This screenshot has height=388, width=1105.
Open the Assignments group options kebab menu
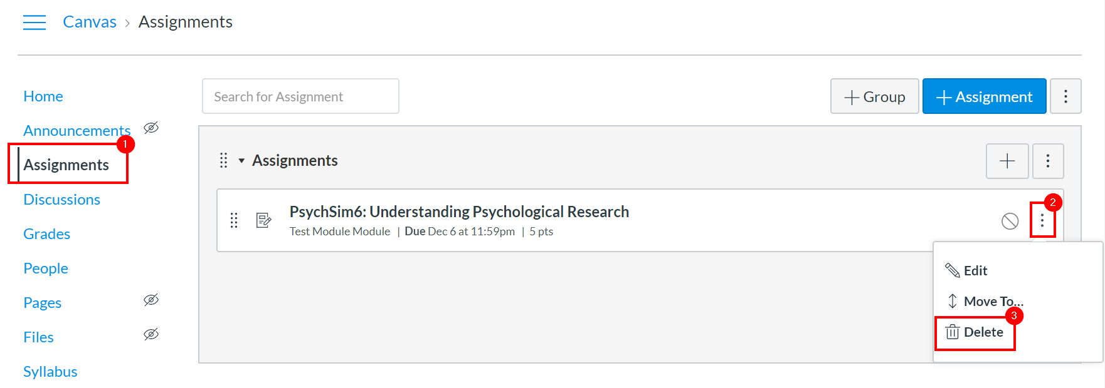point(1048,161)
